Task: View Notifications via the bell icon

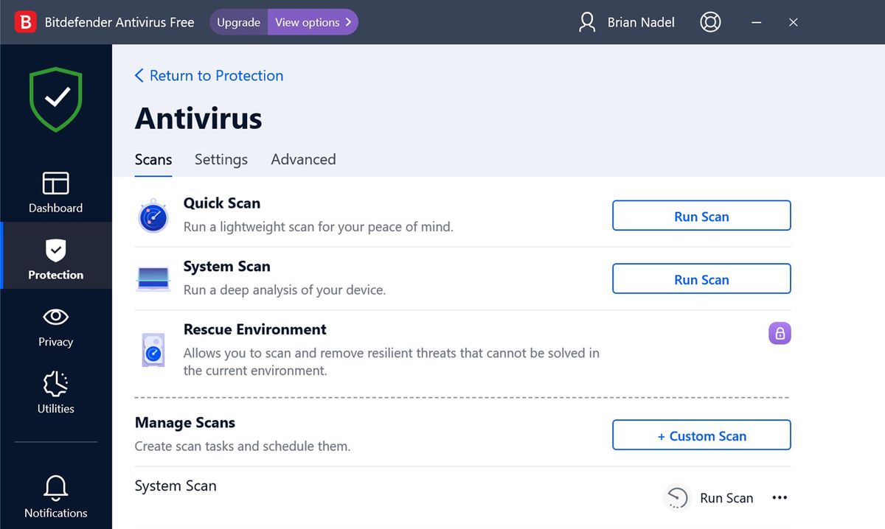Action: click(x=55, y=495)
